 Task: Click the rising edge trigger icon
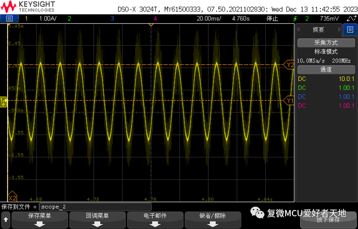click(x=295, y=19)
